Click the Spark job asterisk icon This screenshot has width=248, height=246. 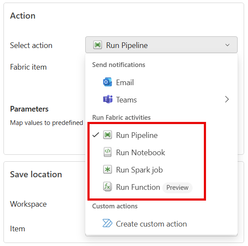(107, 169)
